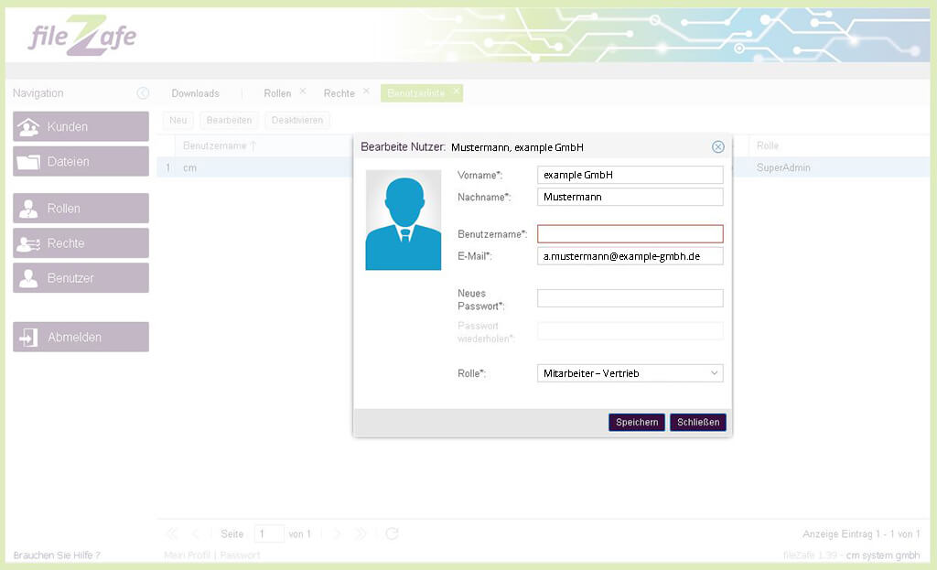The width and height of the screenshot is (937, 570).
Task: Click the Anzeige Eintrag status text
Action: [x=861, y=533]
